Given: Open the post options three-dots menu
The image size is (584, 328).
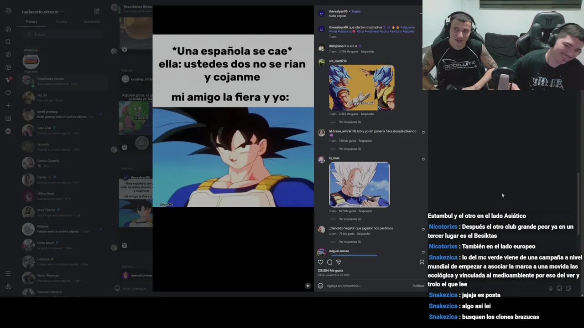Looking at the screenshot, I should pyautogui.click(x=421, y=14).
